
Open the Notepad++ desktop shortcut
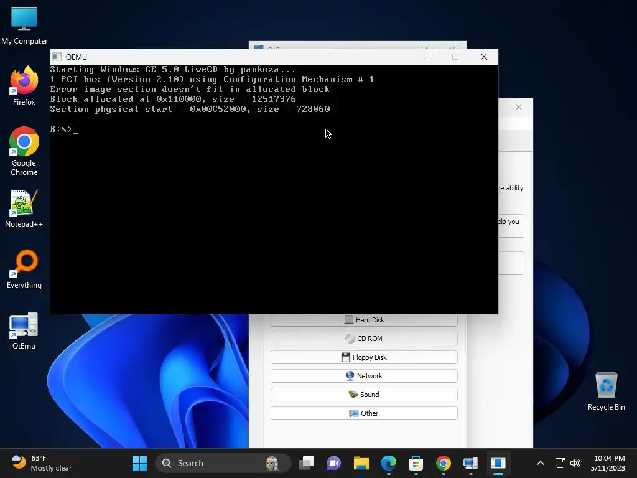click(24, 209)
